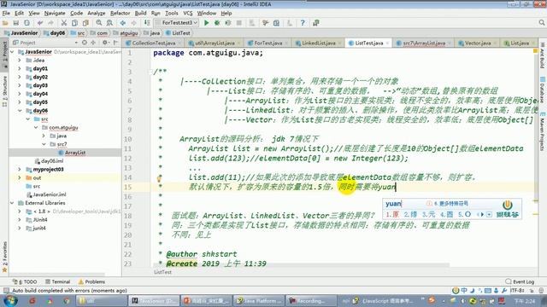Toggle the TODO tool window
The width and height of the screenshot is (547, 307).
coord(25,281)
